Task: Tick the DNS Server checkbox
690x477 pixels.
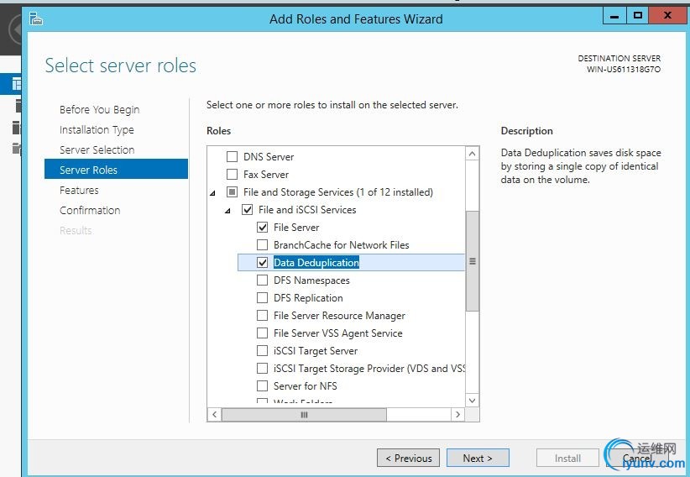Action: tap(232, 157)
